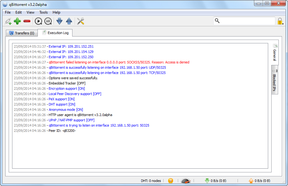The width and height of the screenshot is (288, 186).
Task: Click the green download speed arrow icon
Action: 207,181
